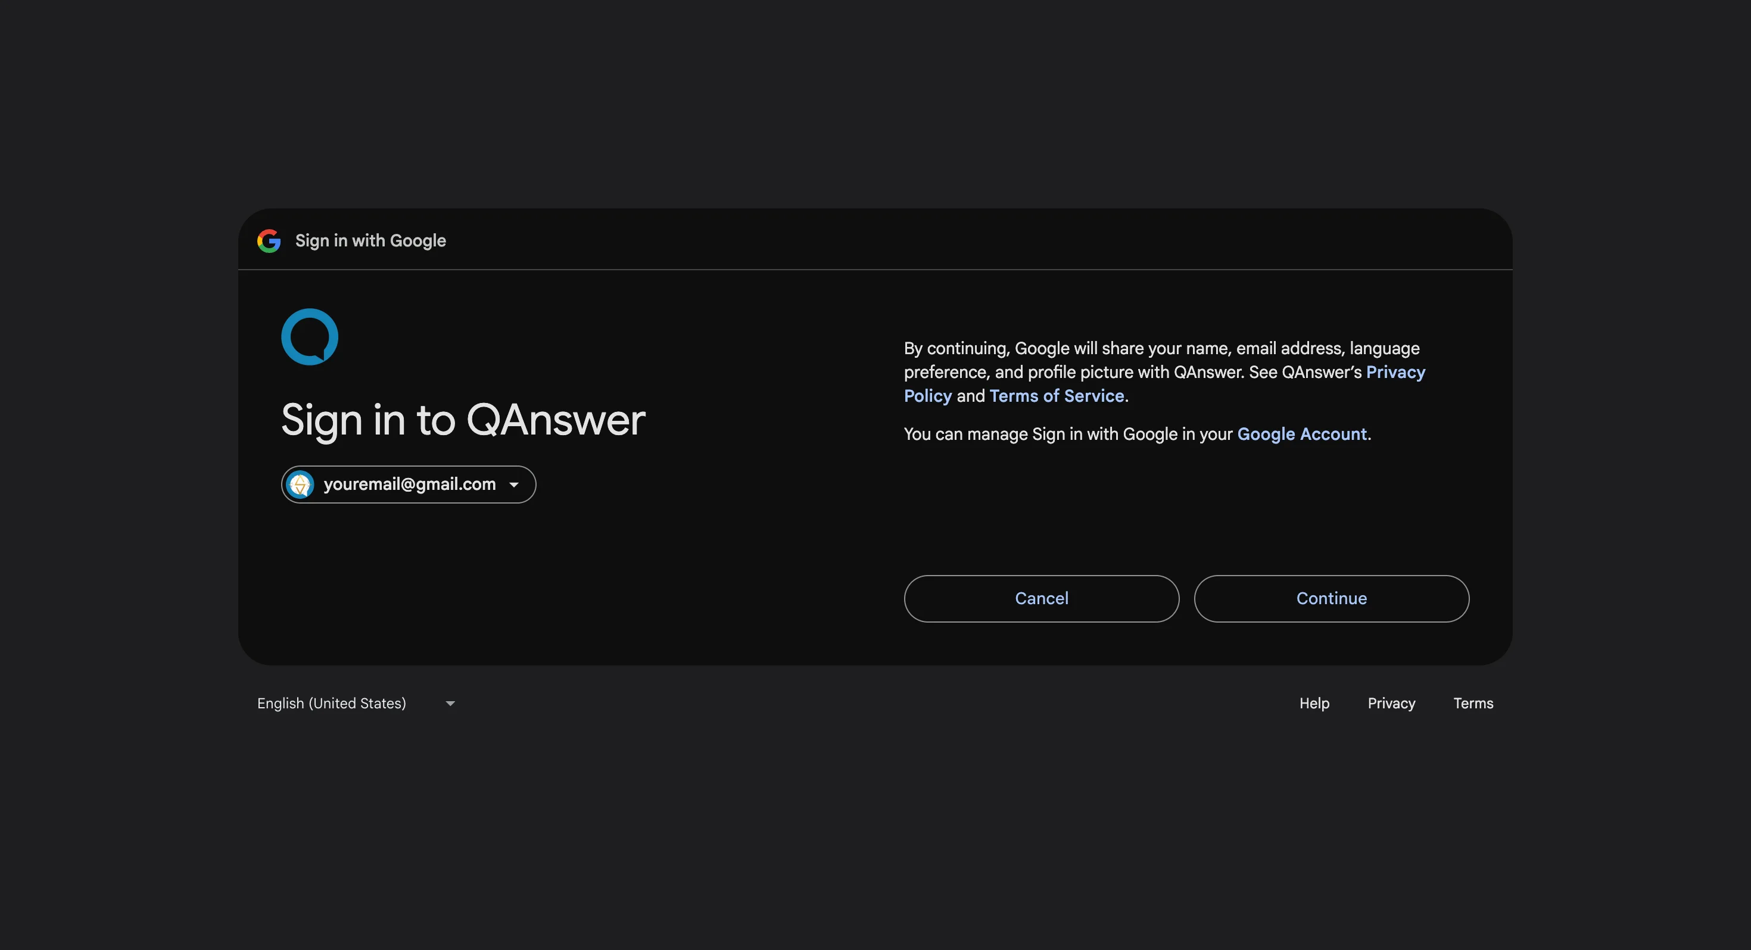Expand the English (United States) language dropdown

click(x=356, y=704)
